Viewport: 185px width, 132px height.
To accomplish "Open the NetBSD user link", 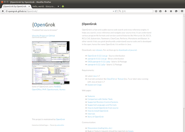I will [57, 87].
